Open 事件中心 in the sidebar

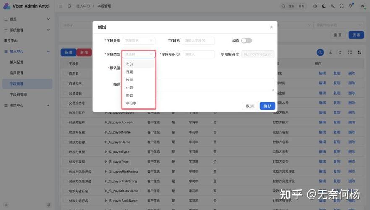[27, 41]
